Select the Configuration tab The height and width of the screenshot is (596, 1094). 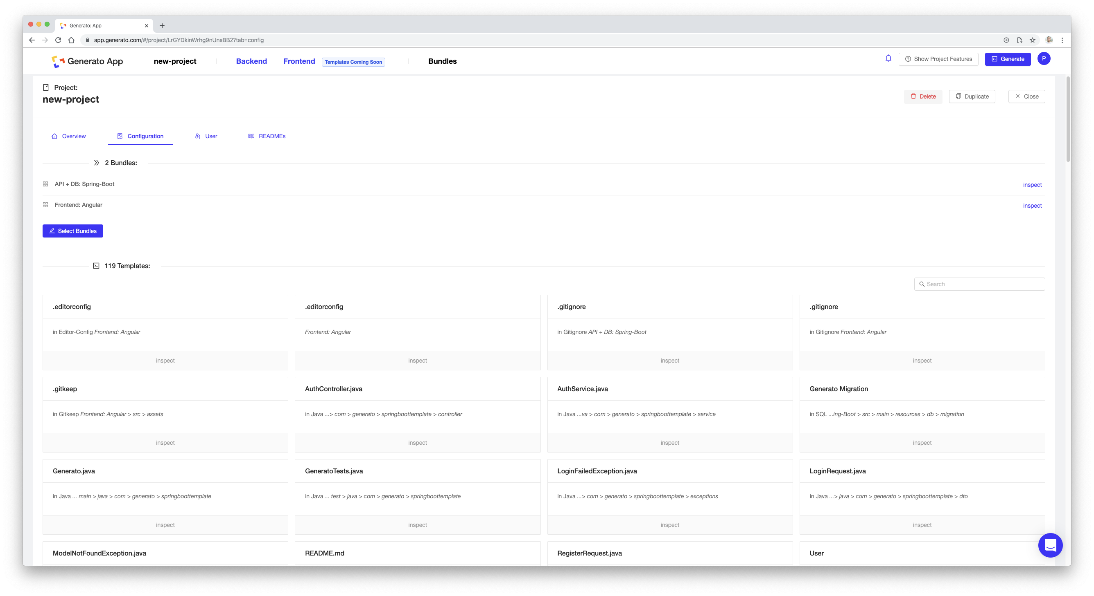click(x=140, y=136)
